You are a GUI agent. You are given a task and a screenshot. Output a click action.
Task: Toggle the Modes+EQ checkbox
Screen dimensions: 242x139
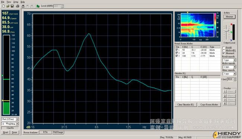224,51
